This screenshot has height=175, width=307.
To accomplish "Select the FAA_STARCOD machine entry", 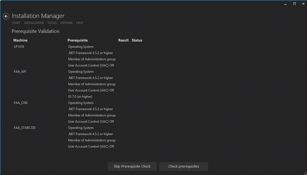I will point(25,128).
